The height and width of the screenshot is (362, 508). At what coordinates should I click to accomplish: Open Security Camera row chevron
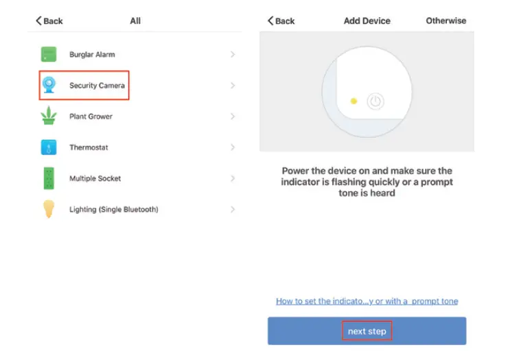click(x=233, y=86)
